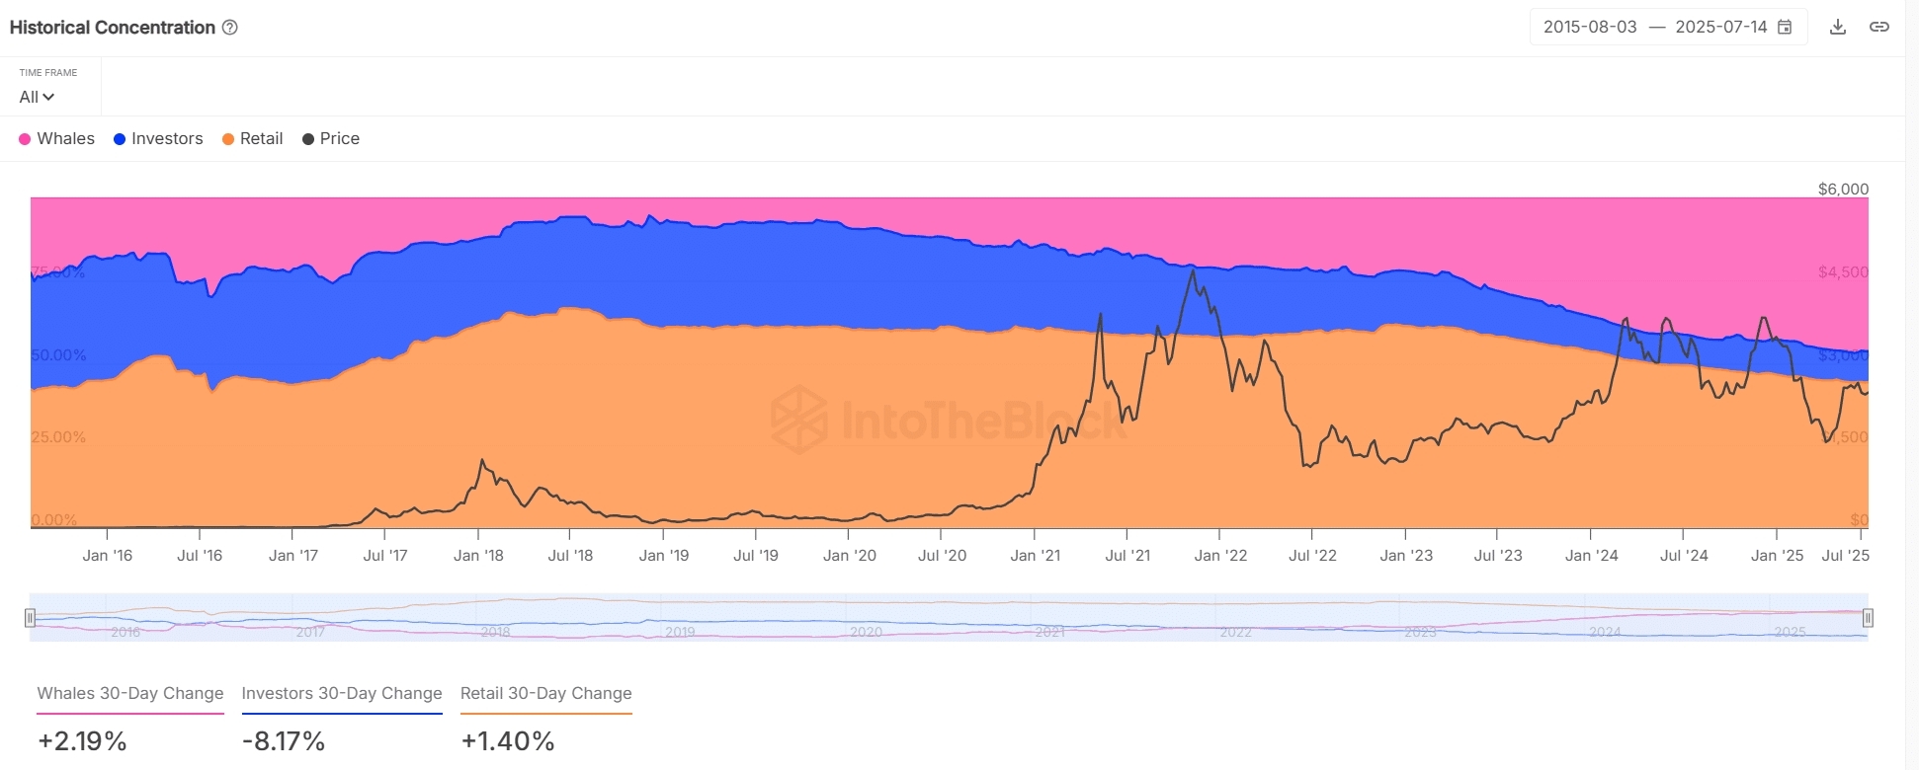Expand the Time Frame All dropdown
1919x770 pixels.
37,97
